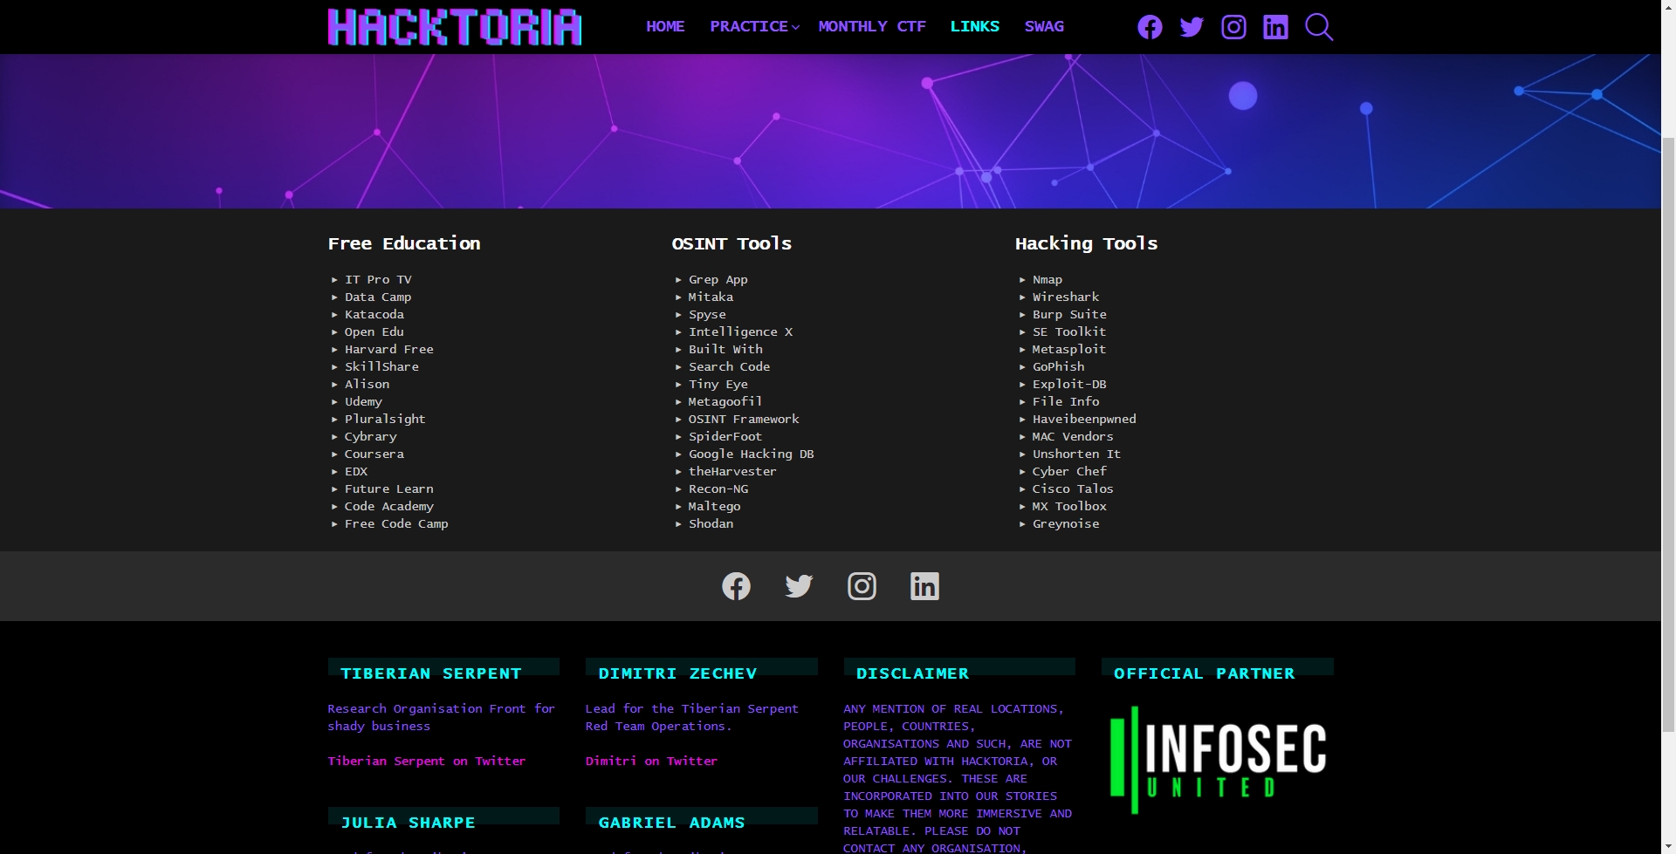
Task: Open the Udemy link
Action: click(x=363, y=401)
